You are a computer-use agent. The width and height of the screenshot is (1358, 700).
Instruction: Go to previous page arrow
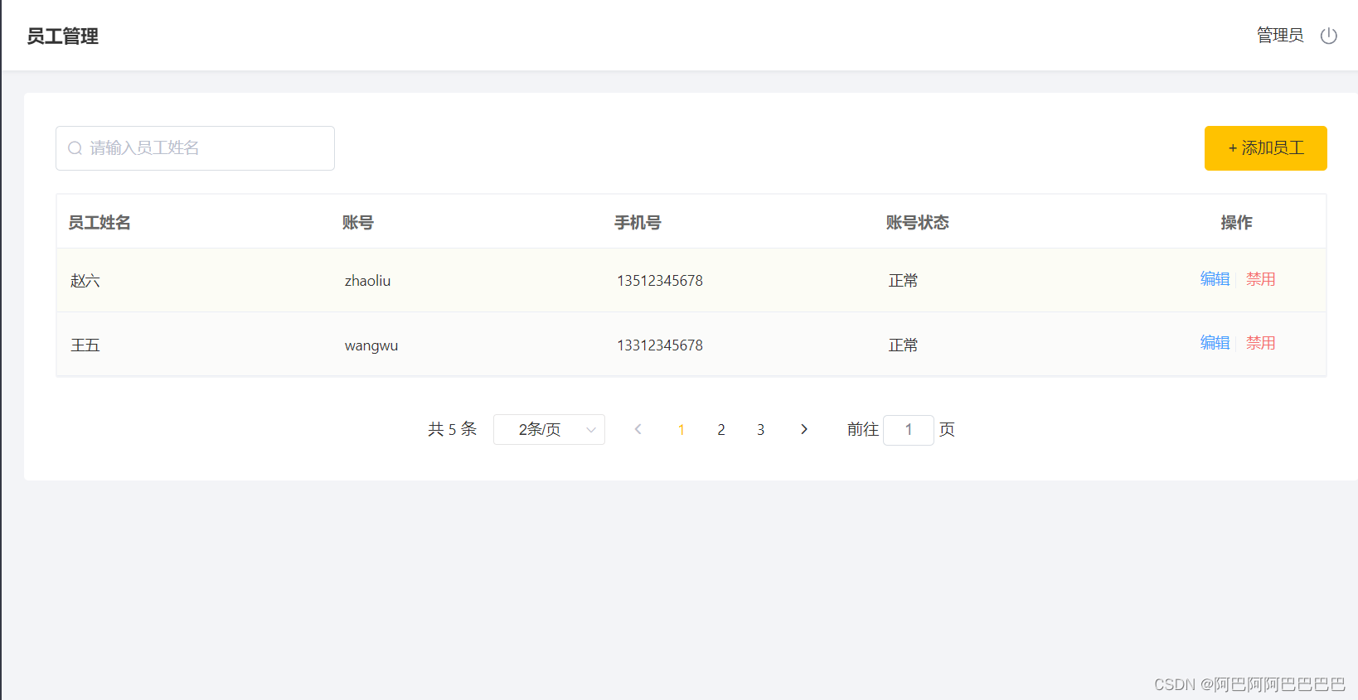638,429
